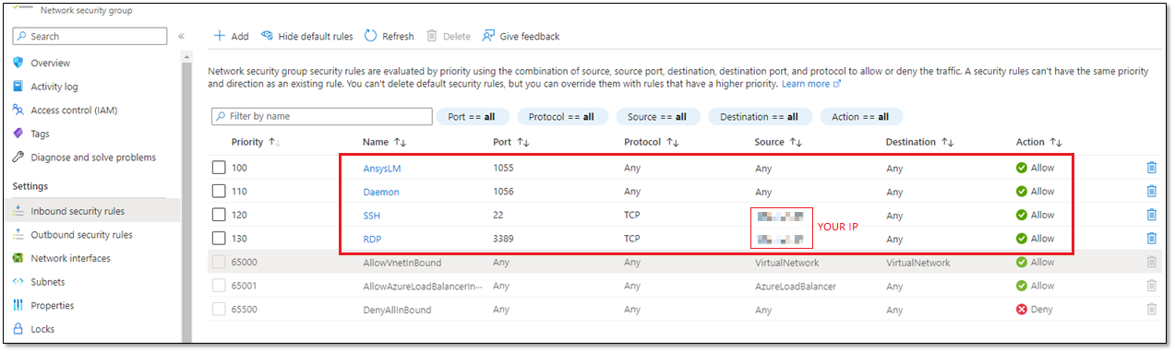Viewport: 1175px width, 352px height.
Task: Open the SSH rule link
Action: pos(372,216)
